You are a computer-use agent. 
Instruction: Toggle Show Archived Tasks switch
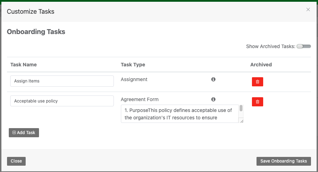[x=304, y=46]
